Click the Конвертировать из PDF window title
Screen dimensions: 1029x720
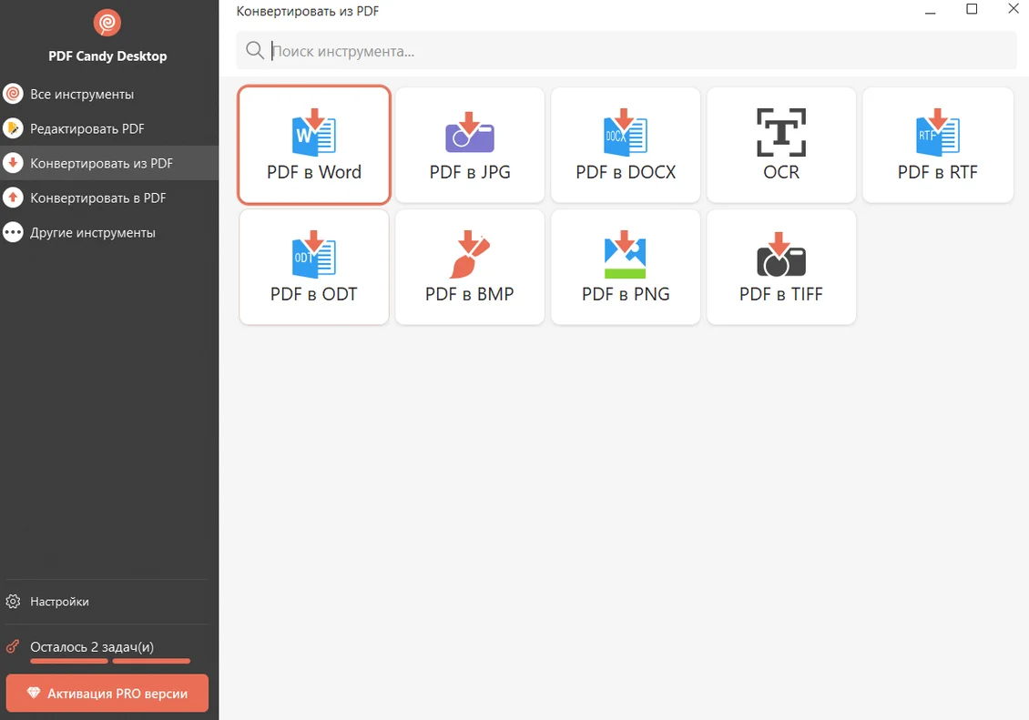(x=308, y=11)
